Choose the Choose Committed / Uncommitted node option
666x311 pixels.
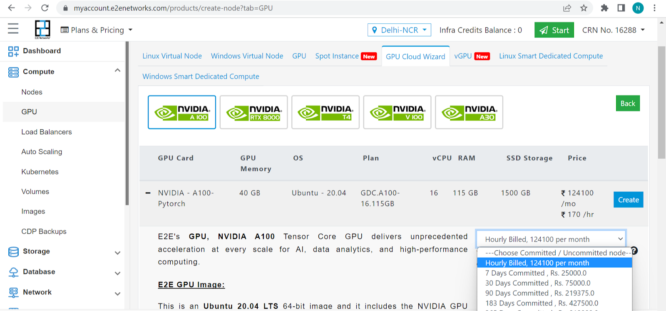click(x=554, y=253)
